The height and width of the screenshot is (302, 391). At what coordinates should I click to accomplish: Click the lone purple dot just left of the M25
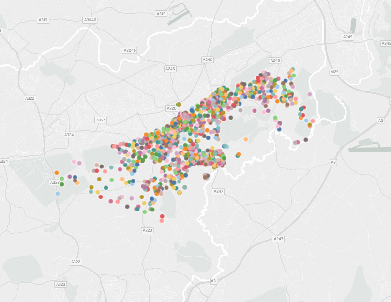coord(309,94)
